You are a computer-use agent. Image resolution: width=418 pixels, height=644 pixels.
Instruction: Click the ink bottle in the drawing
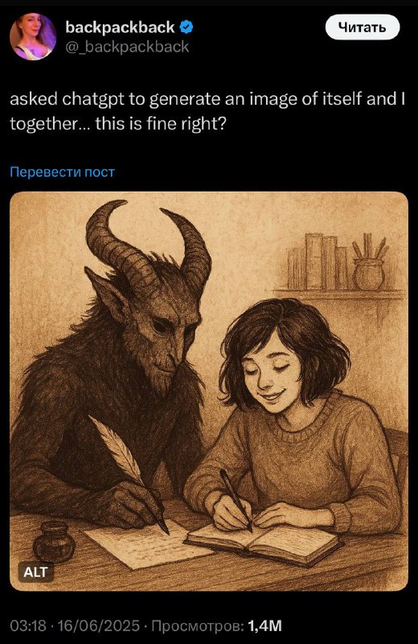tap(51, 541)
